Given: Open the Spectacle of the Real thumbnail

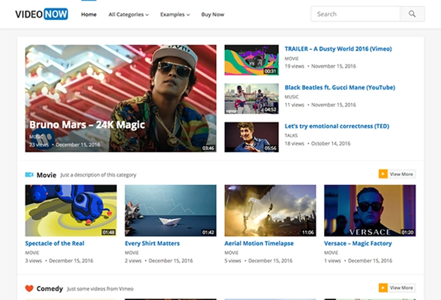Looking at the screenshot, I should click(x=71, y=210).
